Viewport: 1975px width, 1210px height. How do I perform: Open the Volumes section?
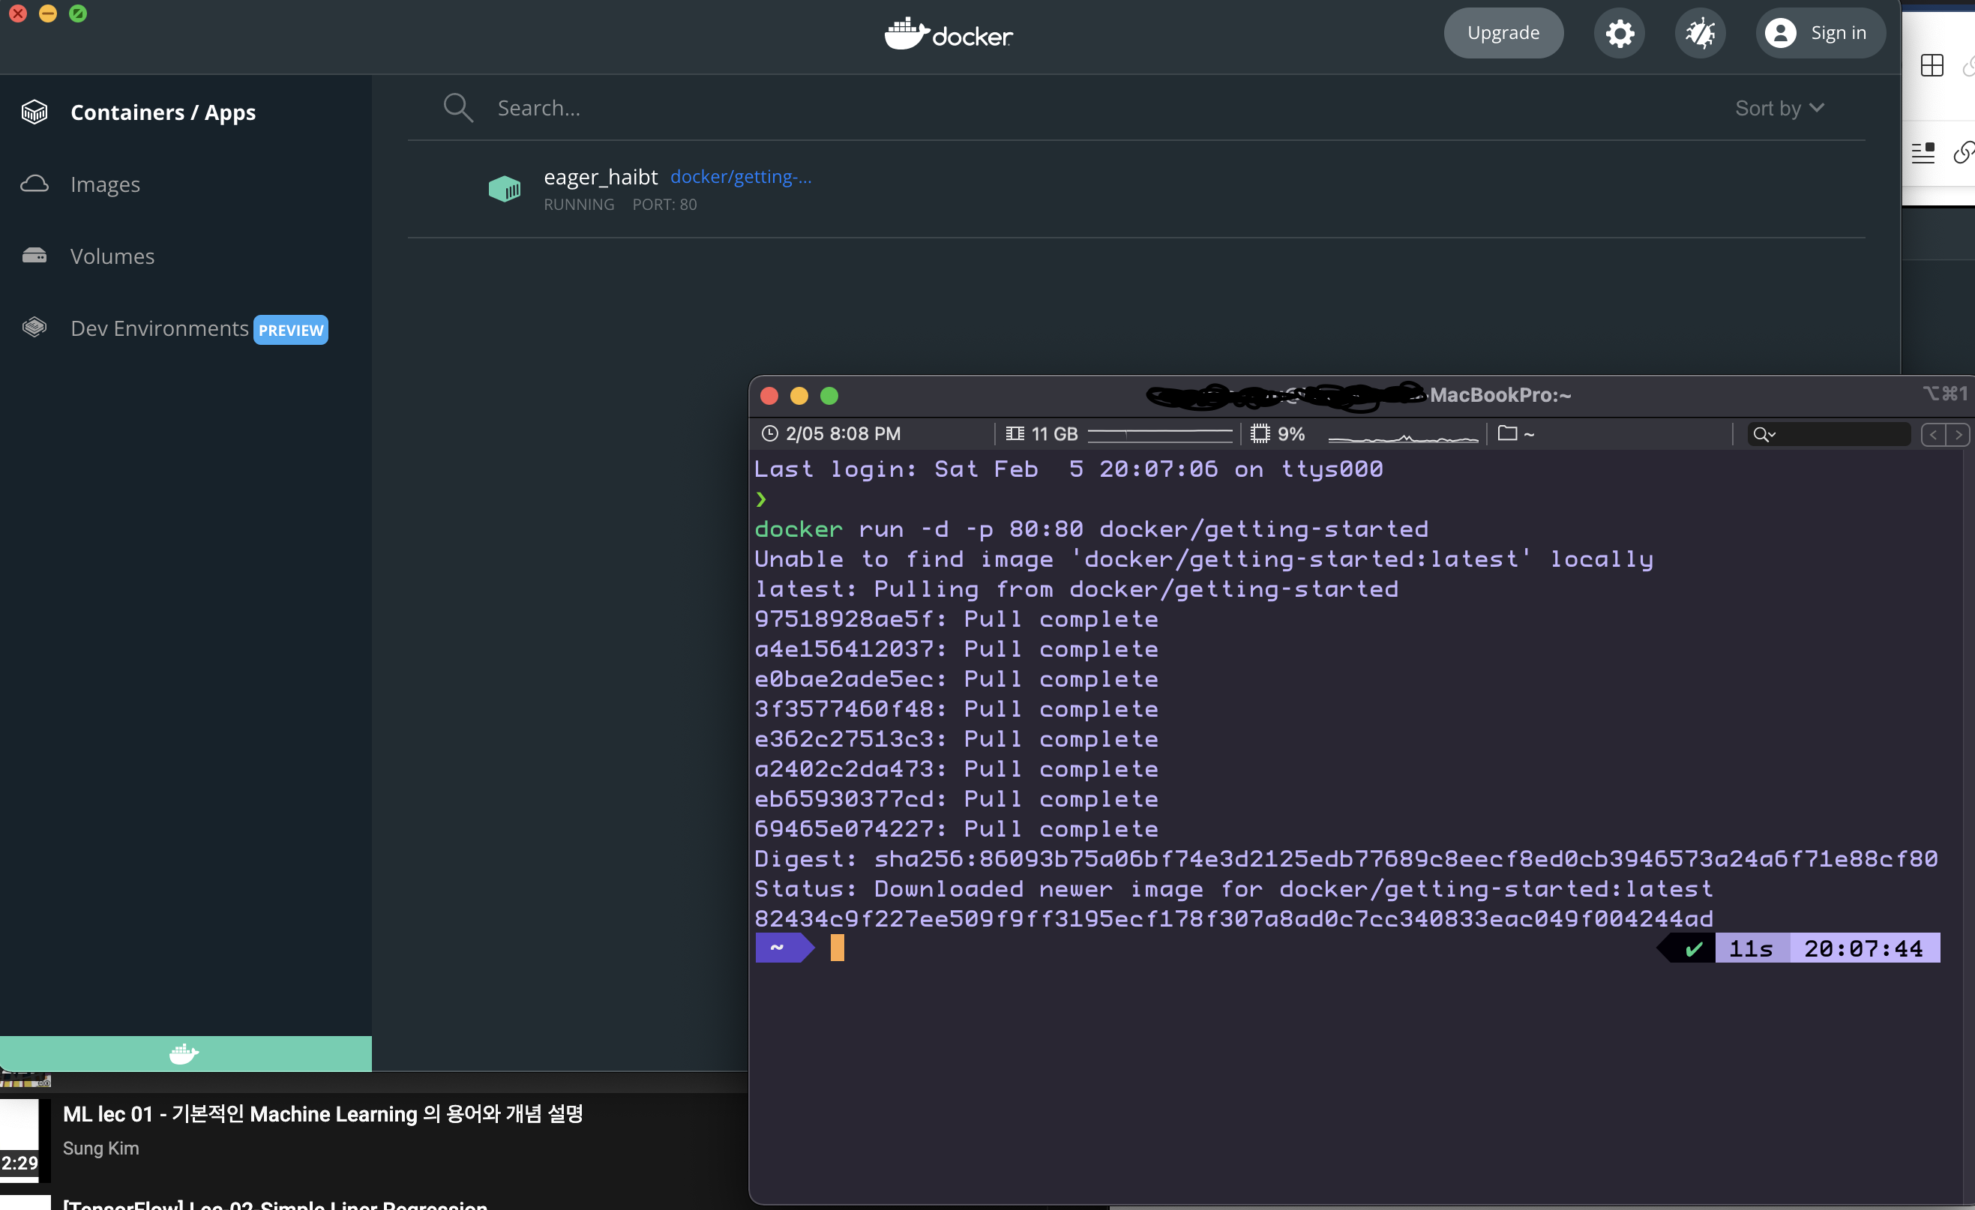112,256
